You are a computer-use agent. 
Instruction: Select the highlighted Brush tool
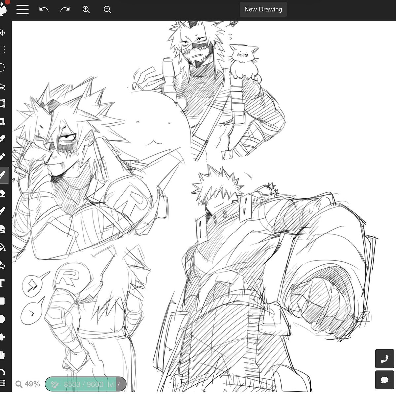[x=4, y=175]
